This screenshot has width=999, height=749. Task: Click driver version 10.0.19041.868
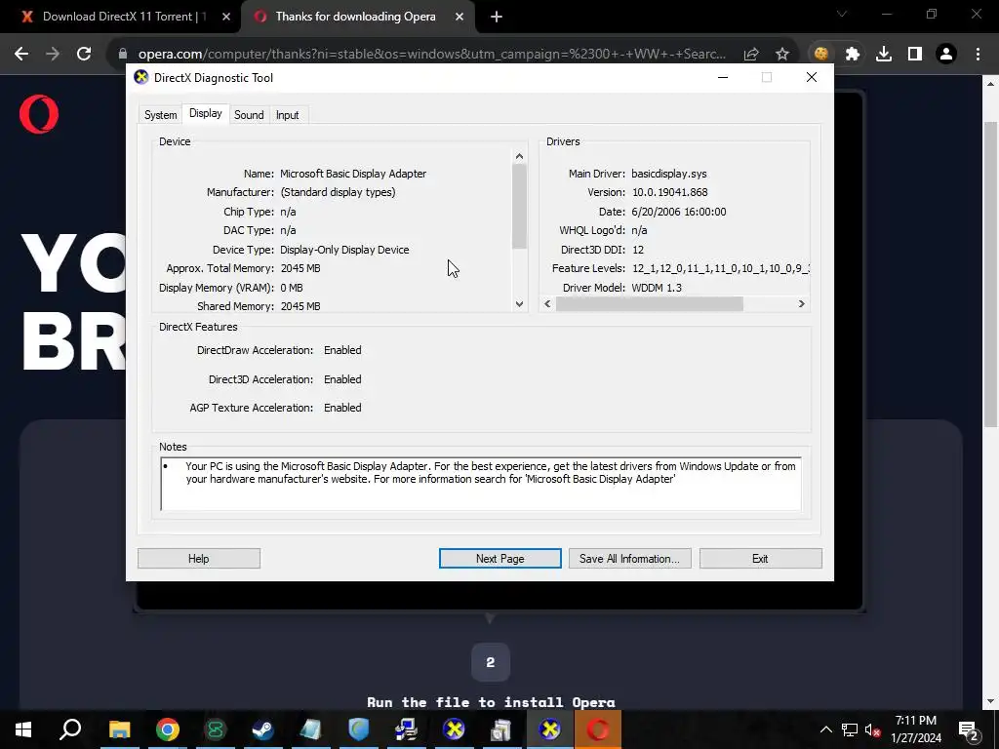pos(669,192)
